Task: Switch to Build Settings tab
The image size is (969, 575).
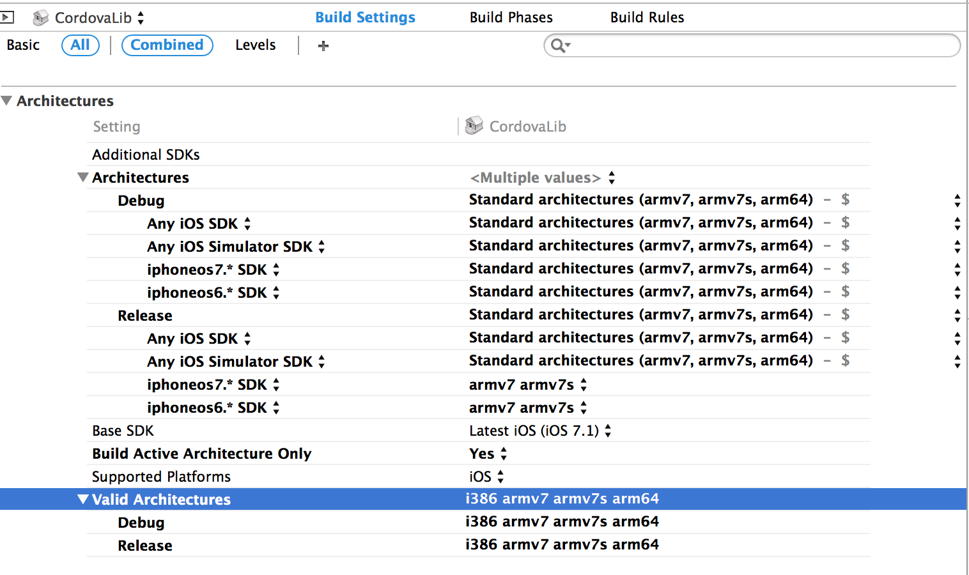Action: coord(365,17)
